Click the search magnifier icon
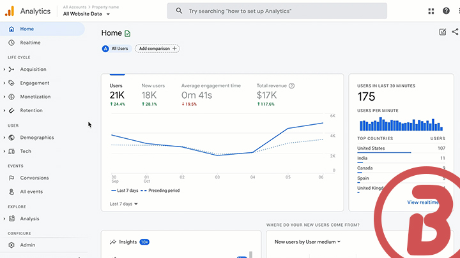 179,11
